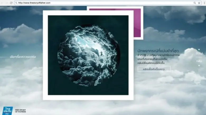
Task: Reload the page with the refresh icon
Action: coord(11,3)
